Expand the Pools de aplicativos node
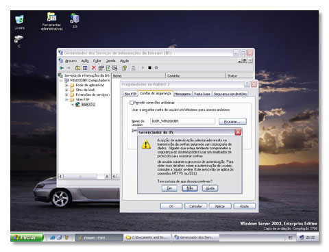 pyautogui.click(x=66, y=85)
